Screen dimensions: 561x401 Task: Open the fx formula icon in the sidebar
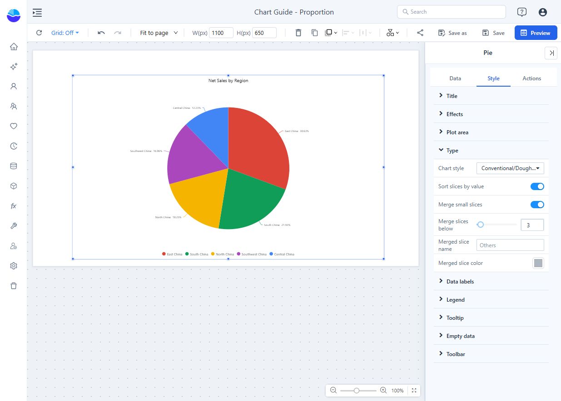tap(14, 206)
